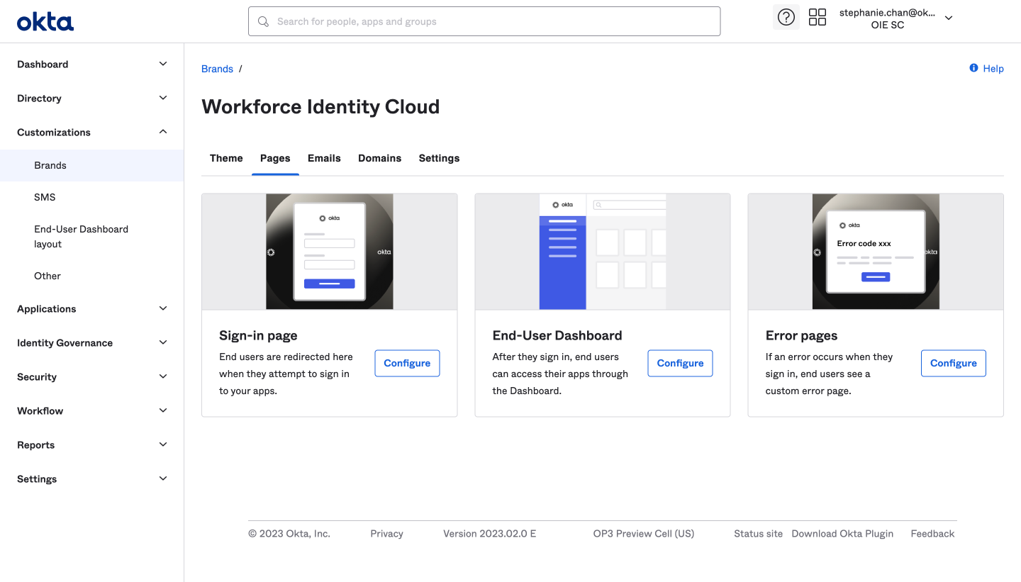Collapse the Customizations menu
The width and height of the screenshot is (1021, 582).
point(92,132)
